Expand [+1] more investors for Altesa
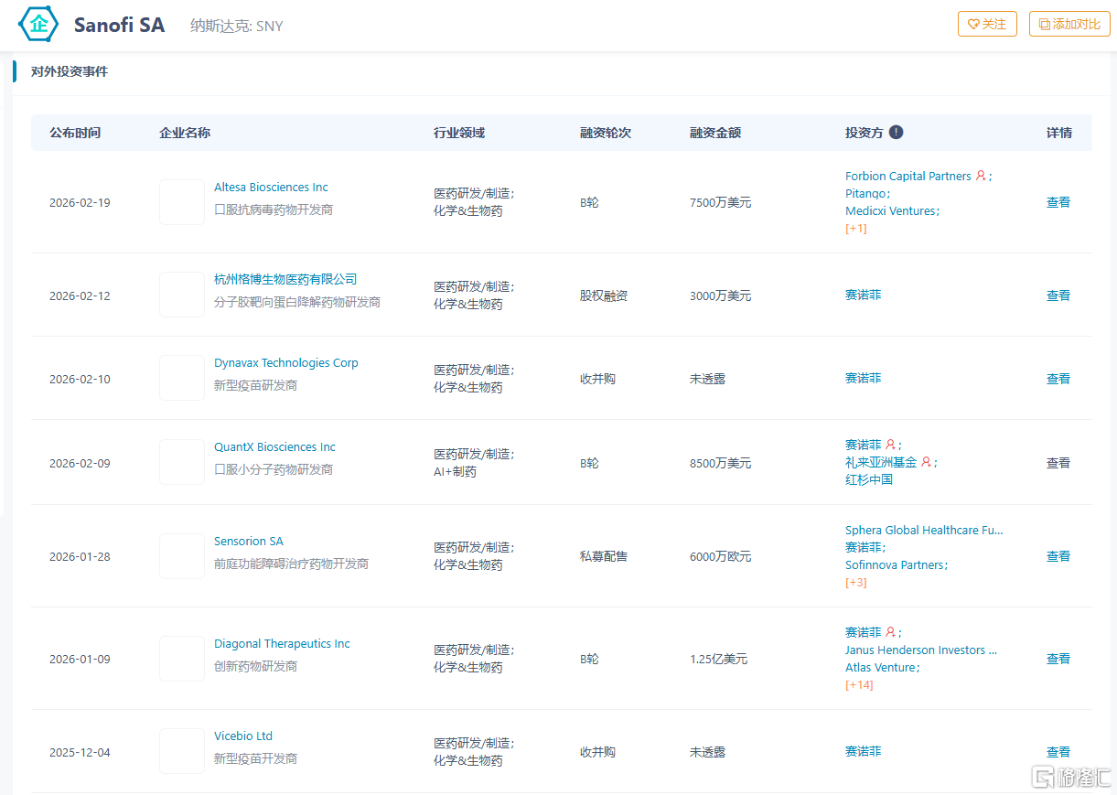The image size is (1117, 795). coord(856,228)
